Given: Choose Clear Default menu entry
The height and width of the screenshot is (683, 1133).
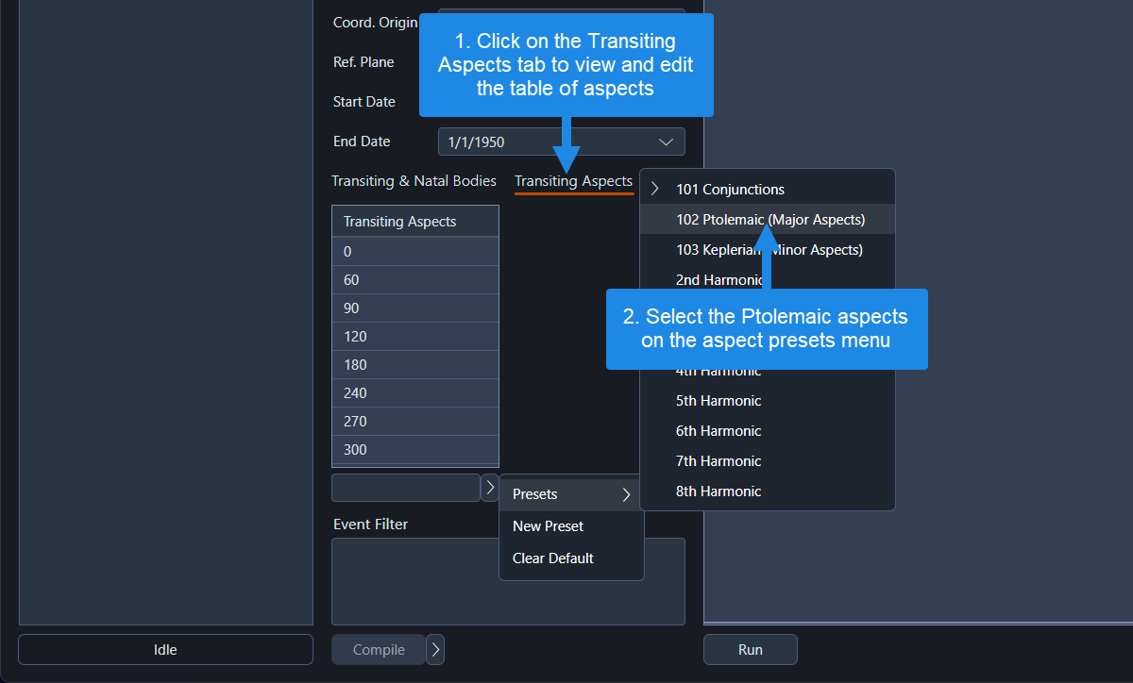Looking at the screenshot, I should (553, 558).
